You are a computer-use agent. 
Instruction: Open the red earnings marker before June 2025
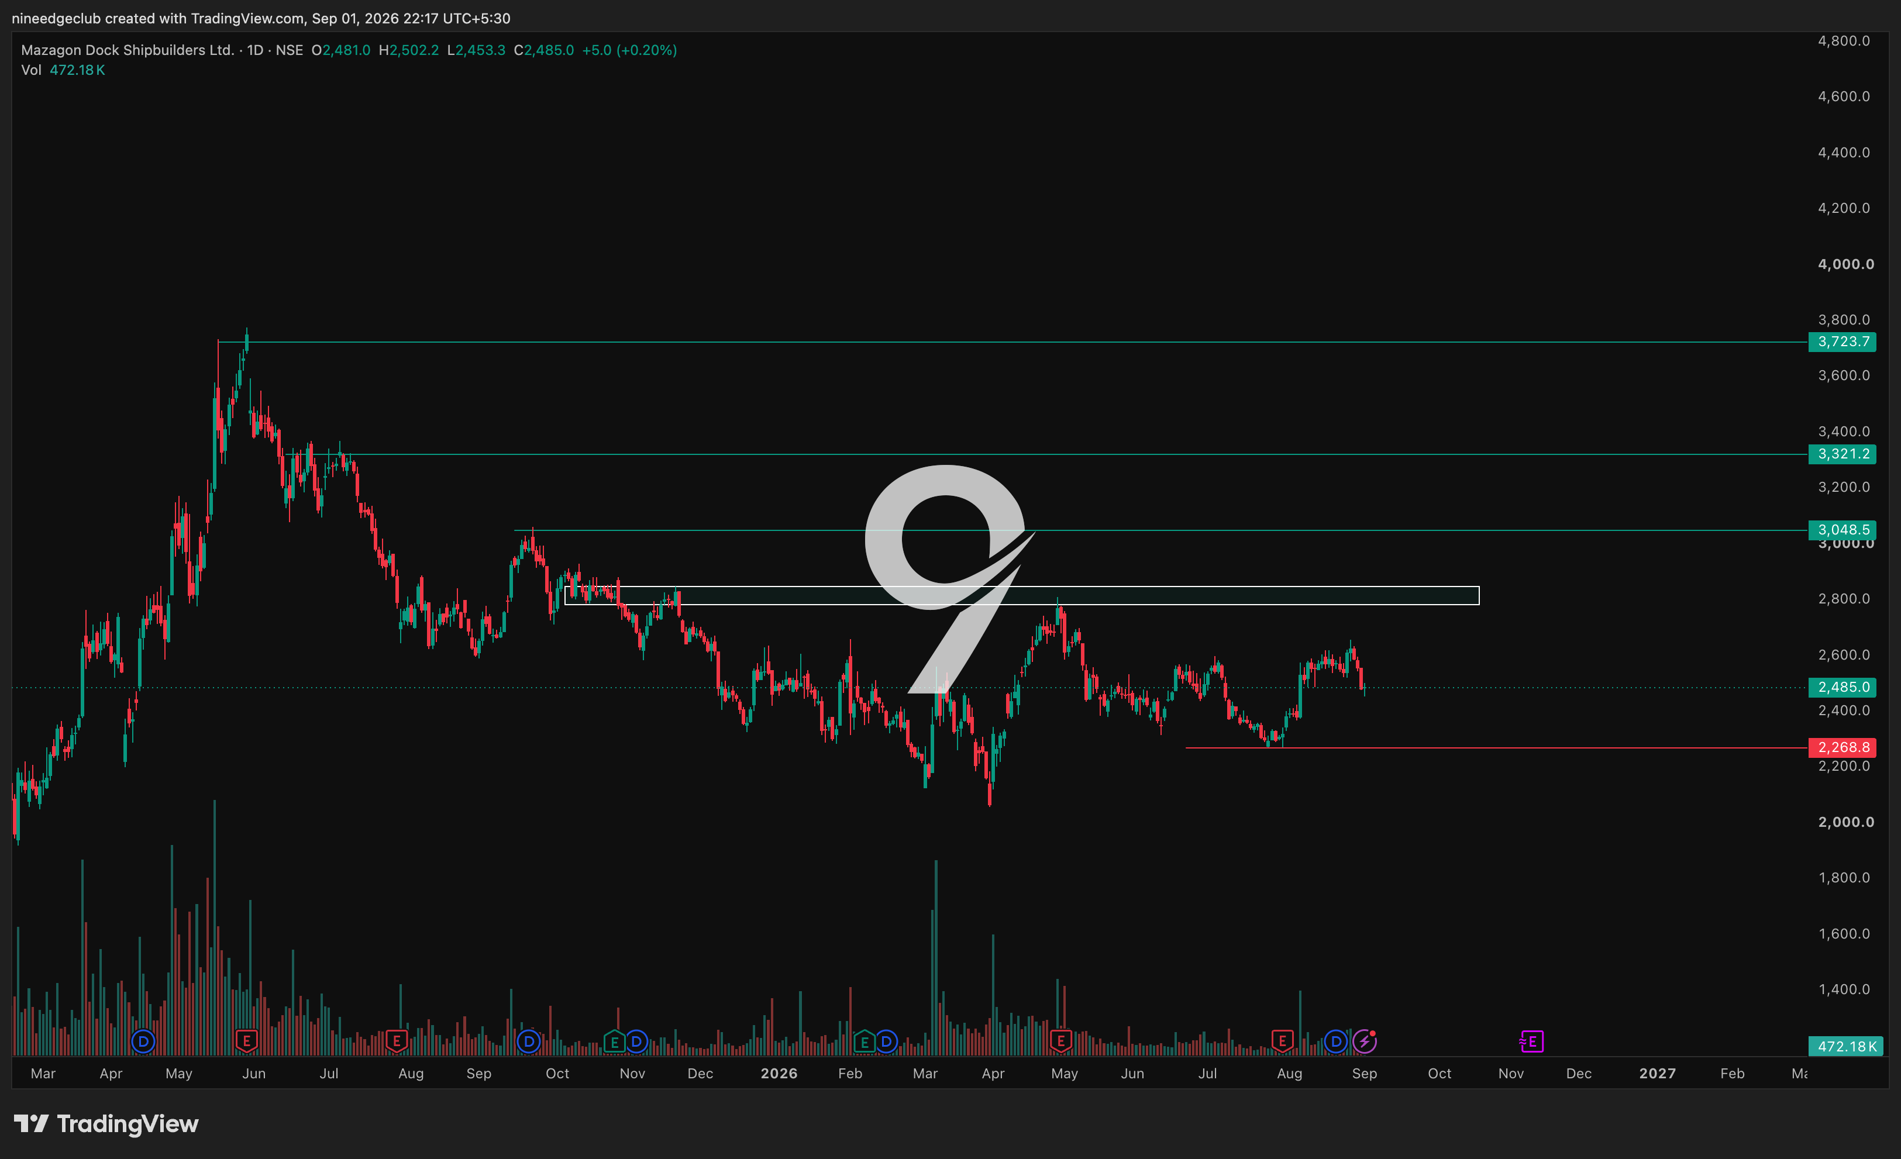(x=246, y=1042)
